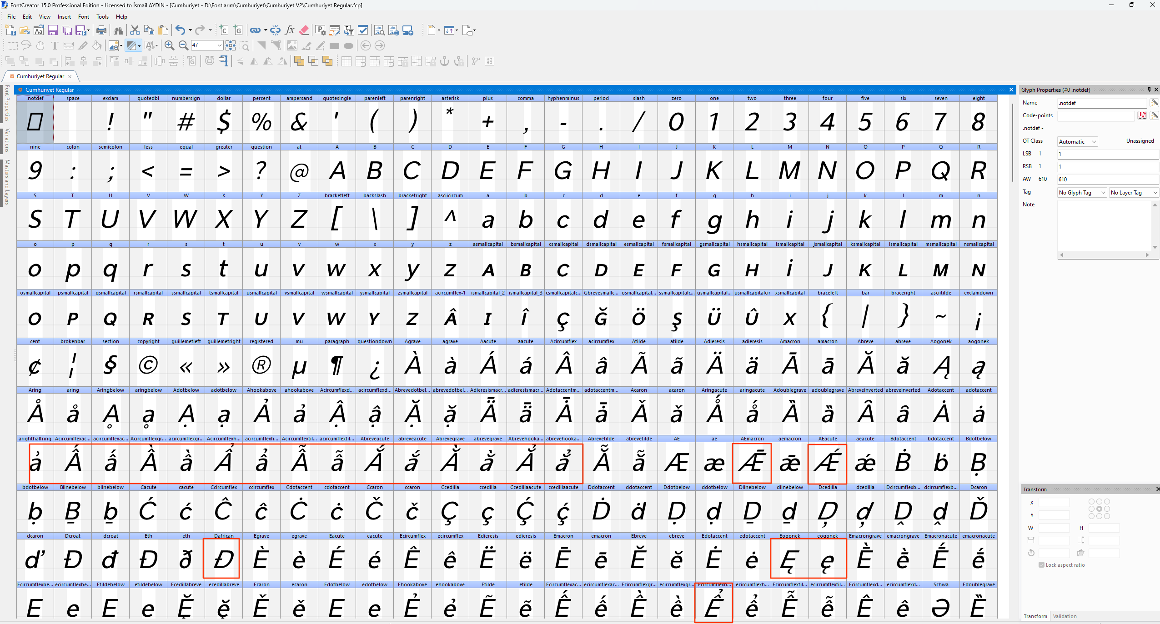
Task: Select the bottom-left transform anchor radio
Action: tap(1092, 516)
